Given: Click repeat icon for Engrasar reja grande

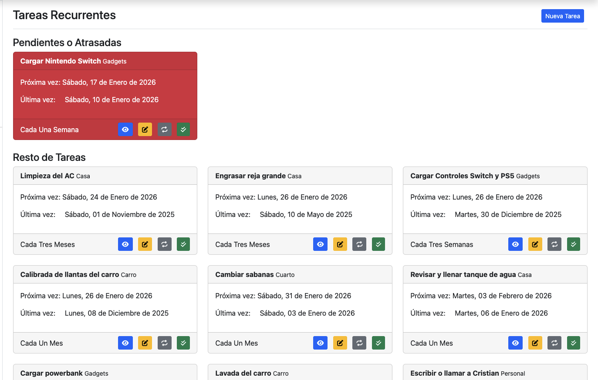Looking at the screenshot, I should coord(359,244).
